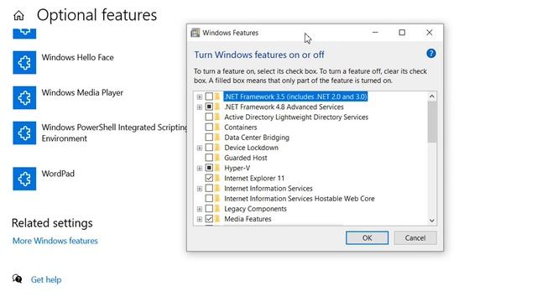Click folder icon next to Hyper-V
Viewport: 537px width, 302px height.
coord(217,168)
